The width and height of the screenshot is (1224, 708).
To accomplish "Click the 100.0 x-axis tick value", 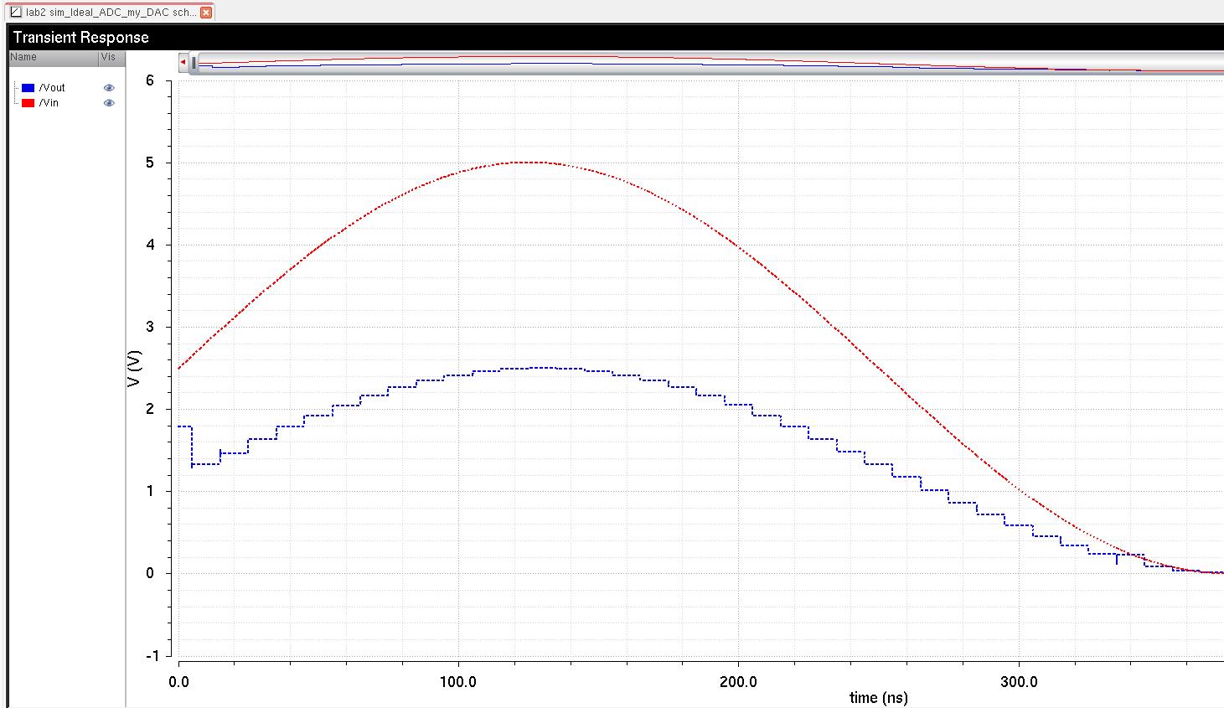I will coord(458,681).
